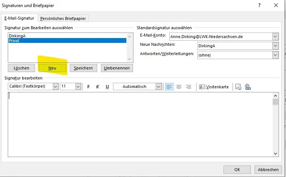Toggle underline (U) formatting
This screenshot has width=286, height=177.
point(107,87)
